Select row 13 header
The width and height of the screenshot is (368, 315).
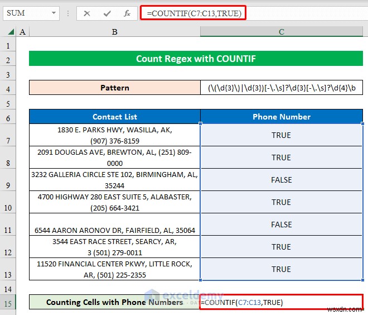pyautogui.click(x=8, y=269)
